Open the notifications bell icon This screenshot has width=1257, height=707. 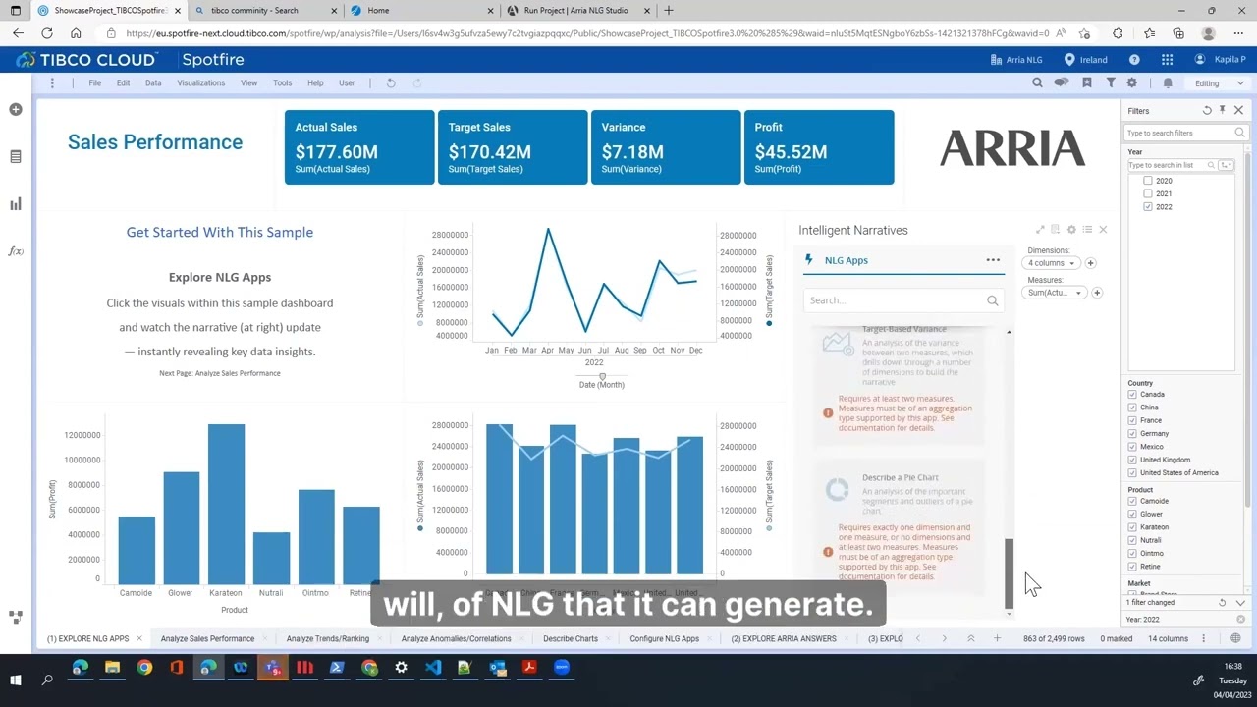[x=1168, y=83]
